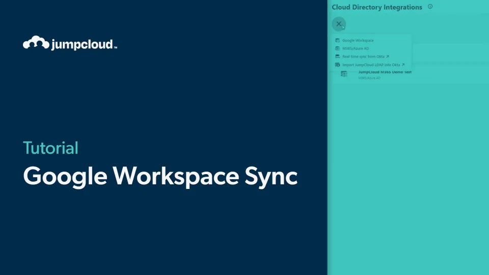Image resolution: width=489 pixels, height=275 pixels.
Task: Open the info icon beside Cloud Directory Integrations
Action: 430,7
